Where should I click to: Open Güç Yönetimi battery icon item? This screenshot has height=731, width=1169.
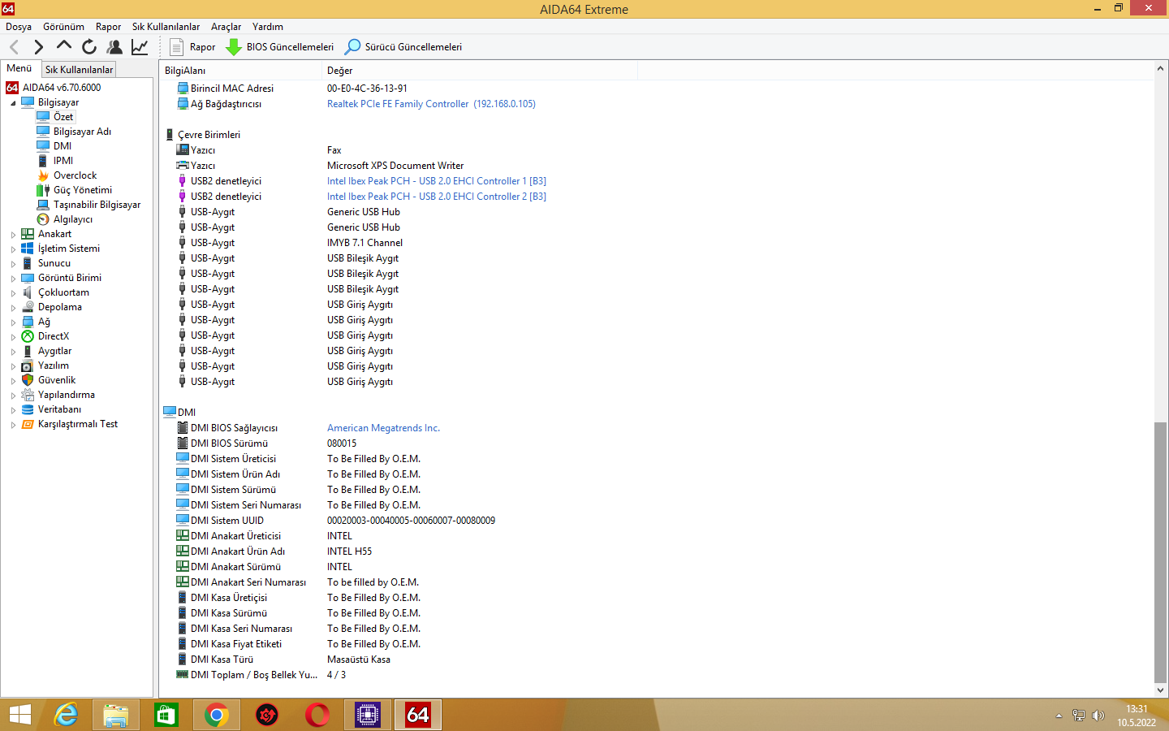pyautogui.click(x=43, y=190)
